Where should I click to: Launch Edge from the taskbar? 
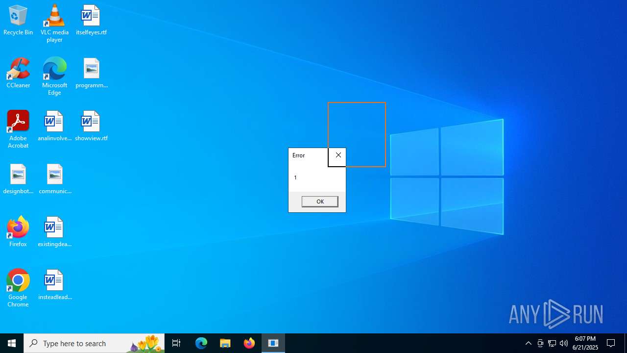(201, 343)
